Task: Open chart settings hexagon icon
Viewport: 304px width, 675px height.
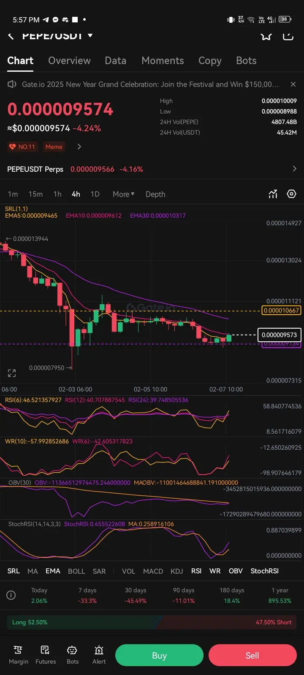Action: pyautogui.click(x=291, y=194)
